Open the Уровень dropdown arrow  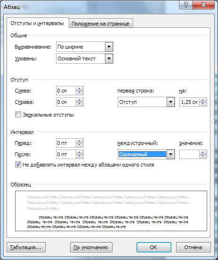[x=109, y=59]
